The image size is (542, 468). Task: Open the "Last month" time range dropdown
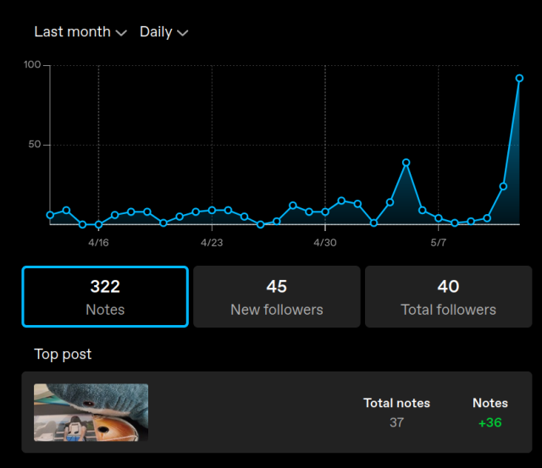click(80, 32)
